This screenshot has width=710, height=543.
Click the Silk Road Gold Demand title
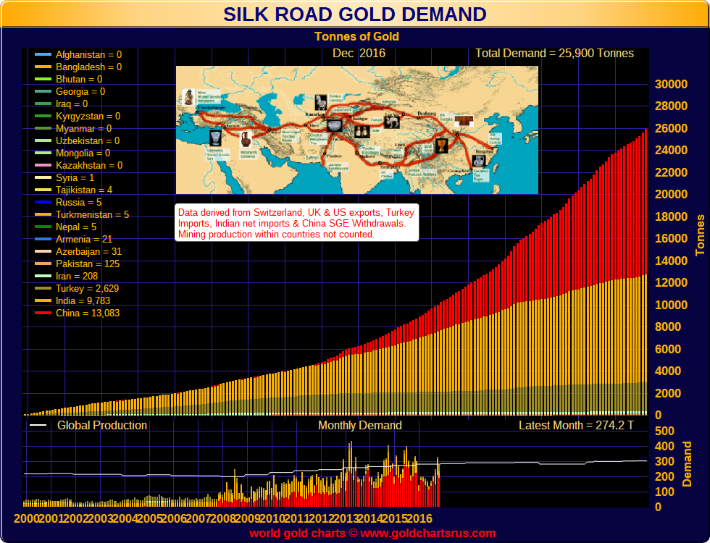click(354, 14)
